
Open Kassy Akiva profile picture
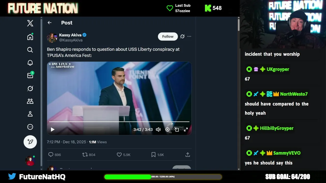(52, 37)
